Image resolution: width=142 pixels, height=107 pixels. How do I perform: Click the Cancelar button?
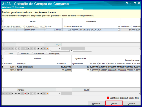131,103
